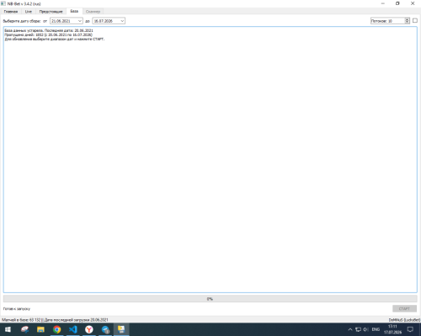421x336 pixels.
Task: Open Yandex Browser from the taskbar
Action: pyautogui.click(x=89, y=329)
